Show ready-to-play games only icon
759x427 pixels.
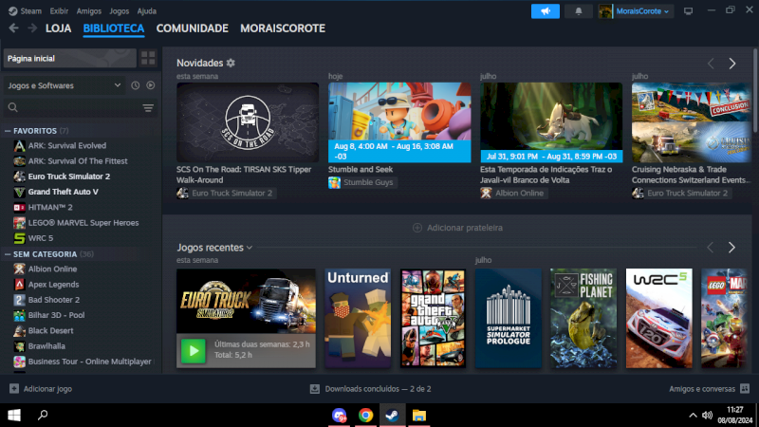(x=151, y=85)
